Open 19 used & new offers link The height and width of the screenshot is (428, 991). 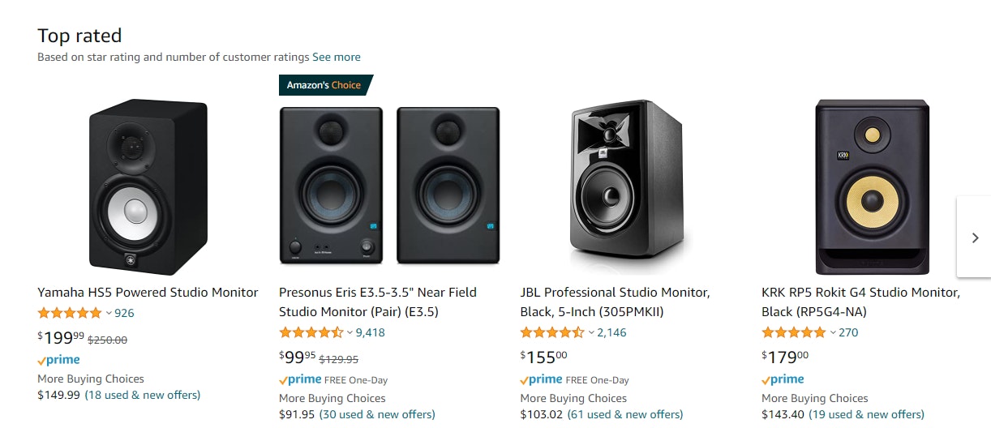pyautogui.click(x=867, y=414)
